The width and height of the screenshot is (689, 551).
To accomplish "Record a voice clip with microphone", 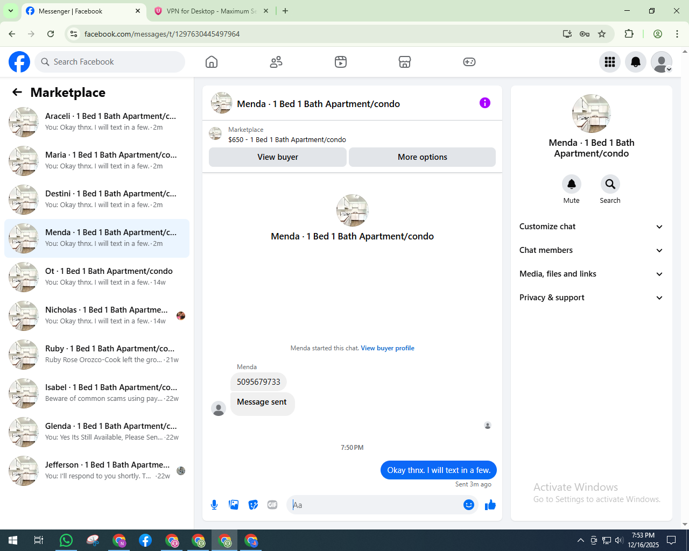I will (x=214, y=505).
